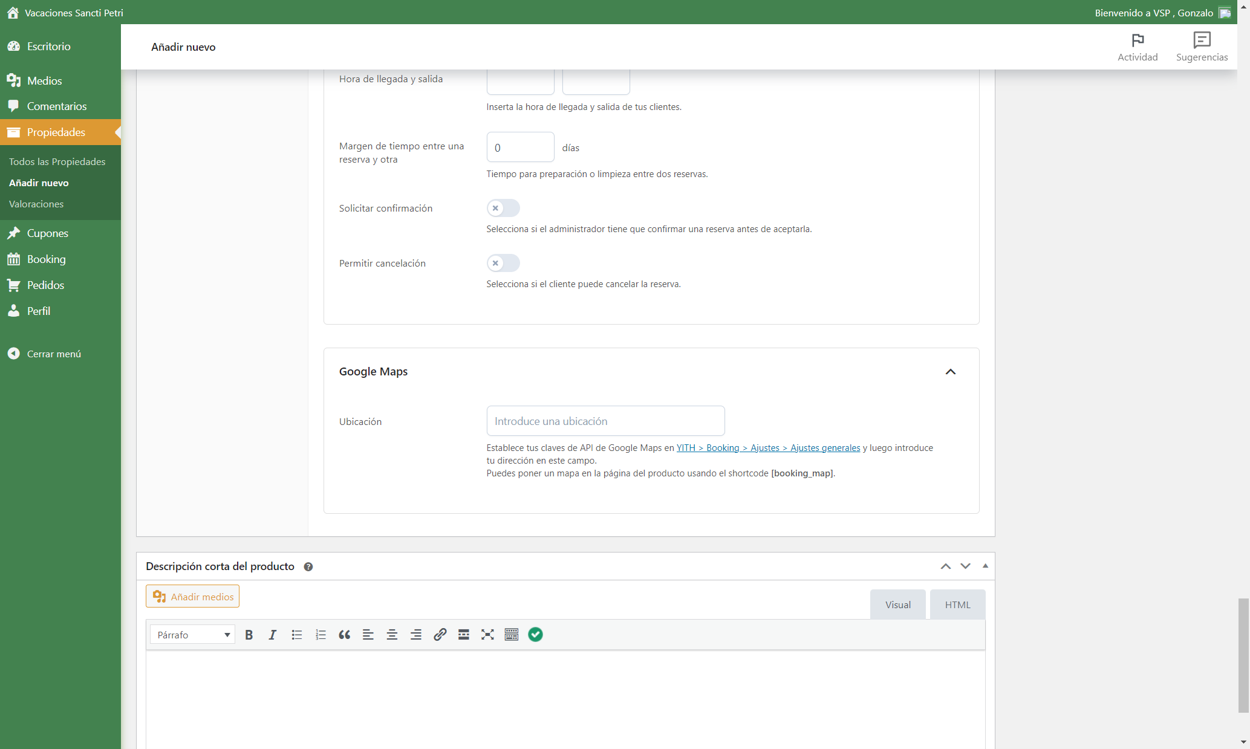Open Valoraciones submenu item
The image size is (1250, 749).
pos(36,204)
